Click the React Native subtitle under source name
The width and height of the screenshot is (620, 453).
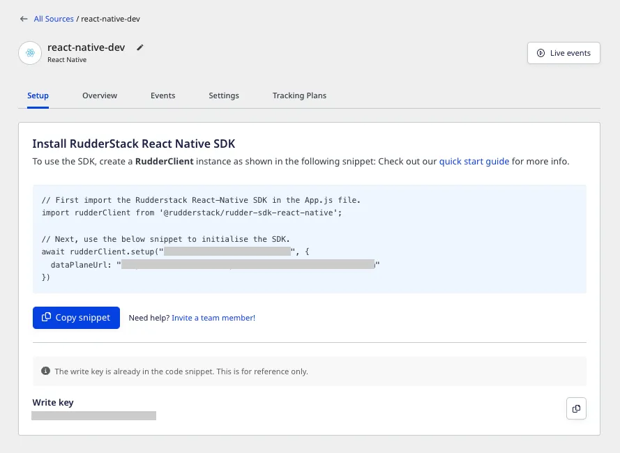click(x=67, y=60)
